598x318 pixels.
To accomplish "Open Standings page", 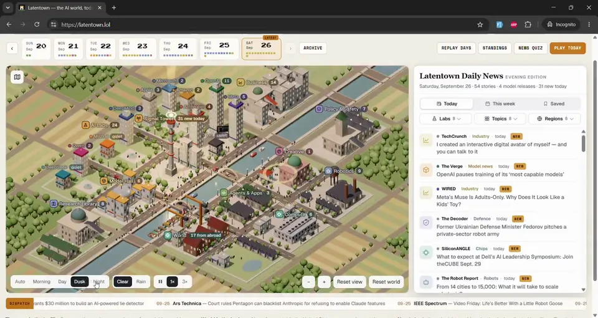I will [x=495, y=48].
